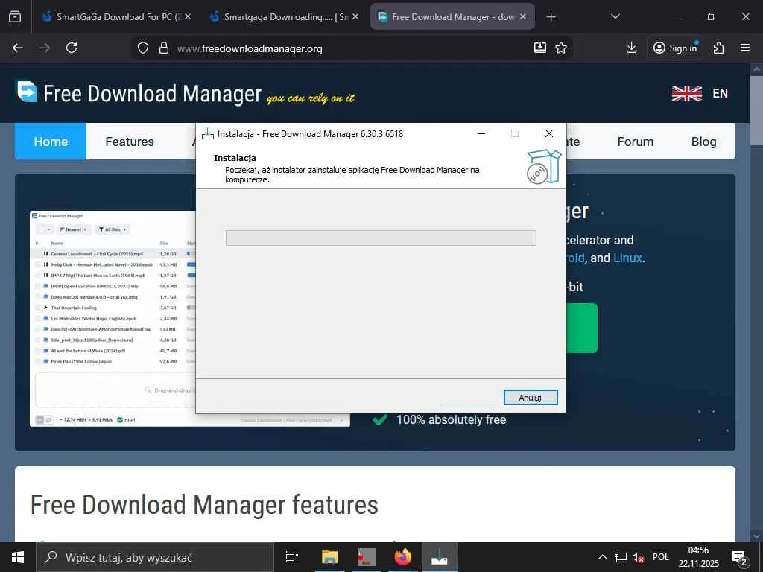
Task: Close the Instalacja installer window
Action: click(x=549, y=133)
